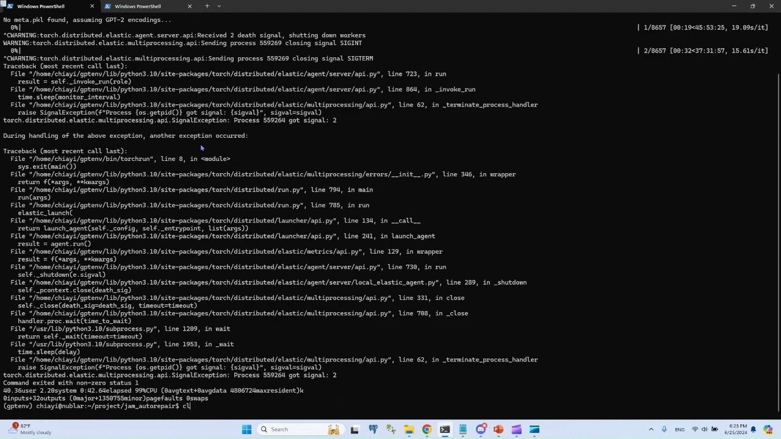
Task: Select the Terminal icon in the taskbar
Action: 445,429
